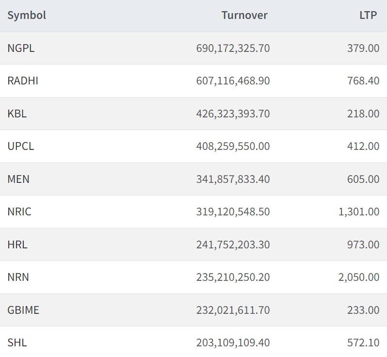Click the GBIME LTP value 233.00

(x=363, y=310)
